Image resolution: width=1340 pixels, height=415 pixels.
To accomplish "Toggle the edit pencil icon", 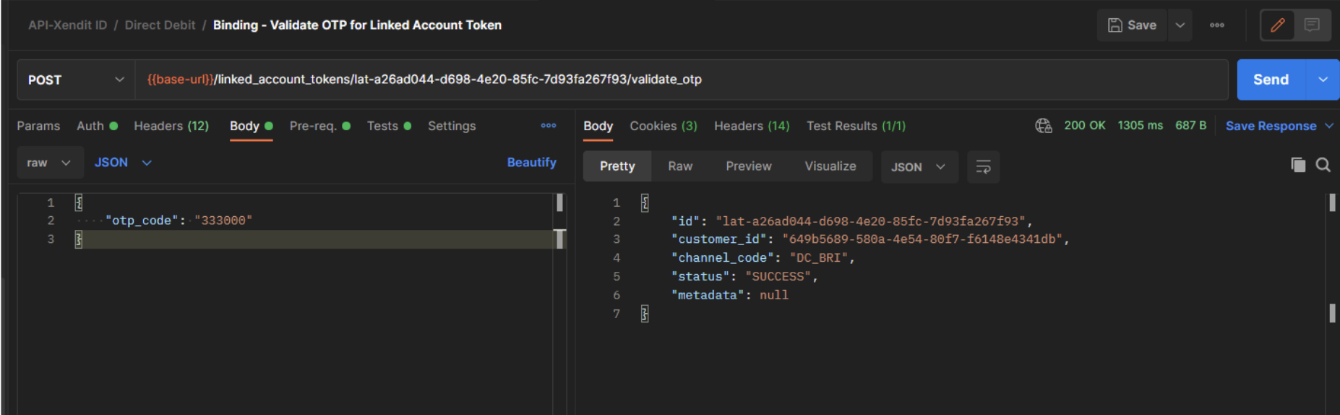I will pos(1278,25).
